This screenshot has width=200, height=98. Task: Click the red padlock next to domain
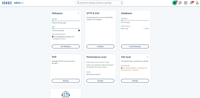[x=52, y=36]
